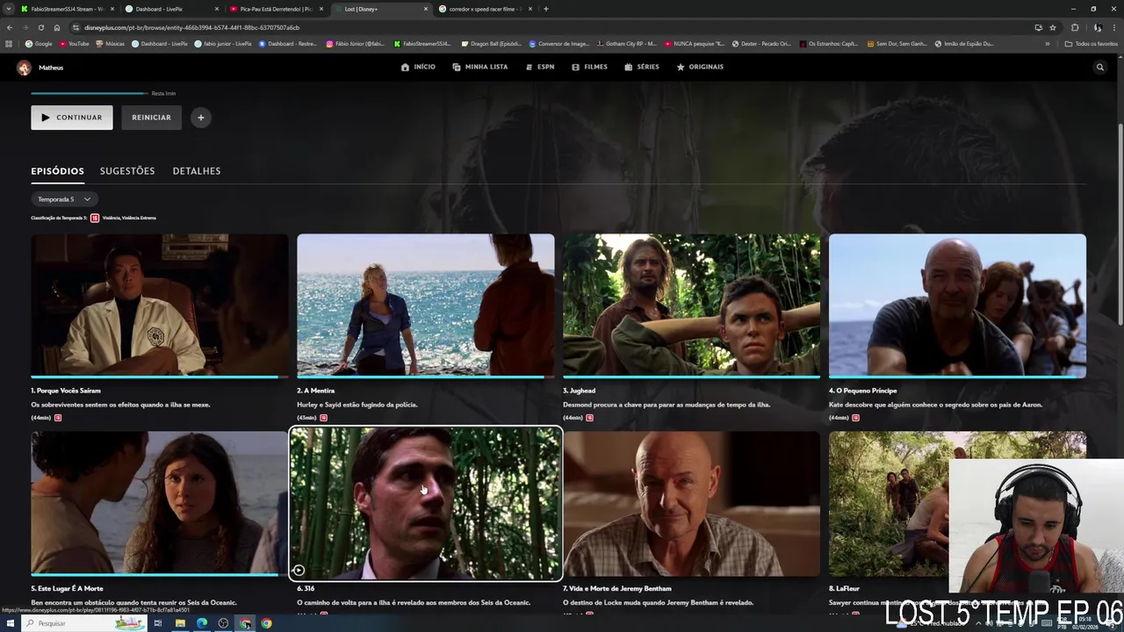
Task: Reload the page with the refresh icon
Action: coord(40,27)
